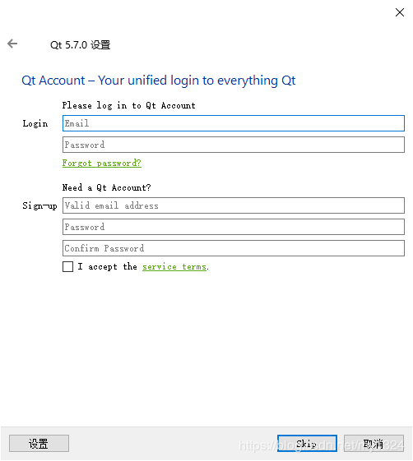Image resolution: width=413 pixels, height=461 pixels.
Task: Open the service terms link
Action: [x=174, y=267]
